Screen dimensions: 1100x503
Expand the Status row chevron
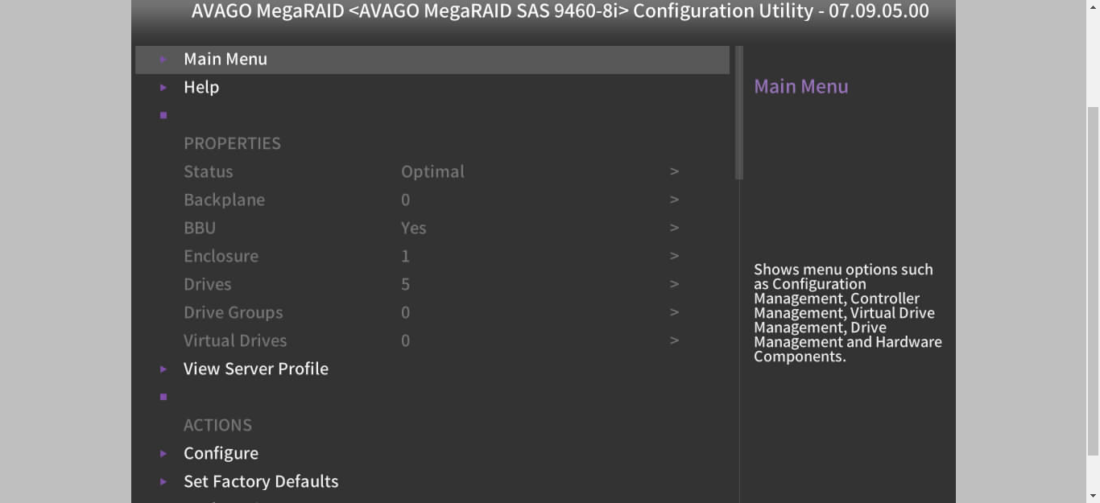click(675, 171)
